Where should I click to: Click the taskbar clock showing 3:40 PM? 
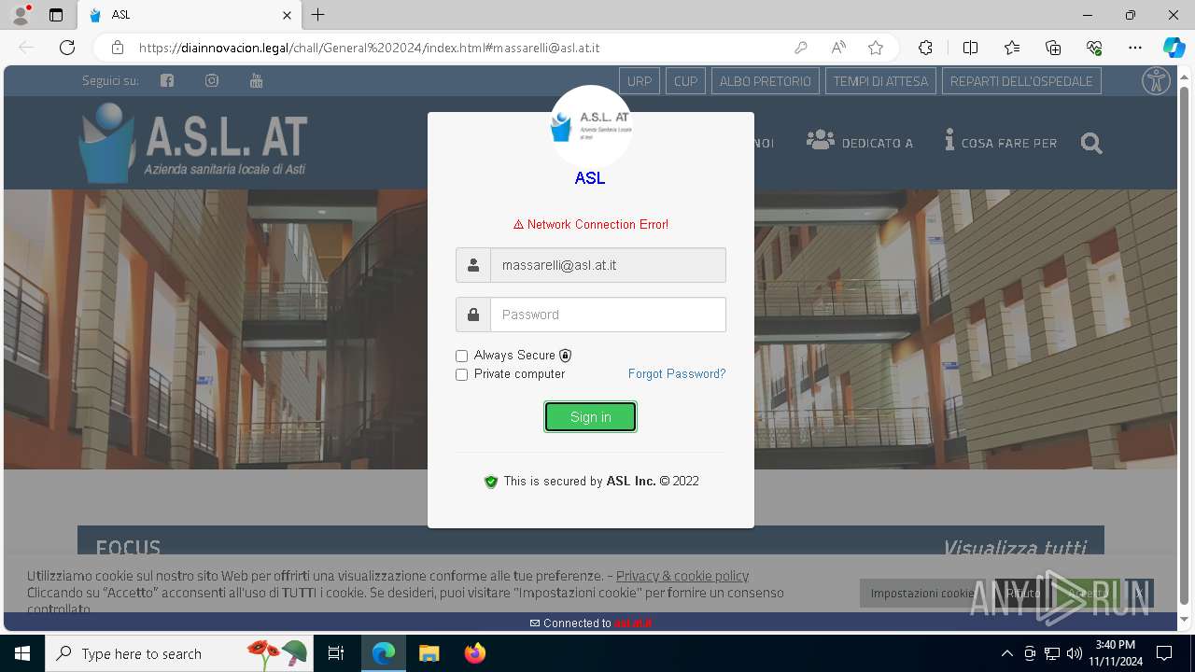coord(1115,652)
